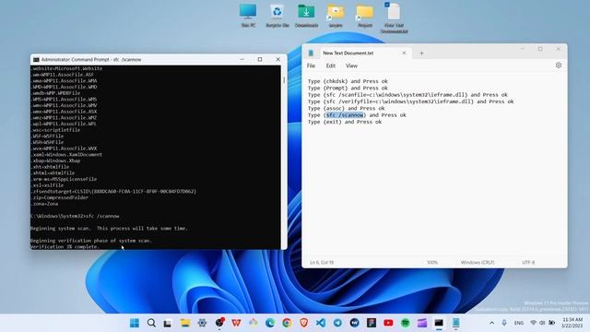Open Spotify from the taskbar
The height and width of the screenshot is (332, 590).
(406, 323)
